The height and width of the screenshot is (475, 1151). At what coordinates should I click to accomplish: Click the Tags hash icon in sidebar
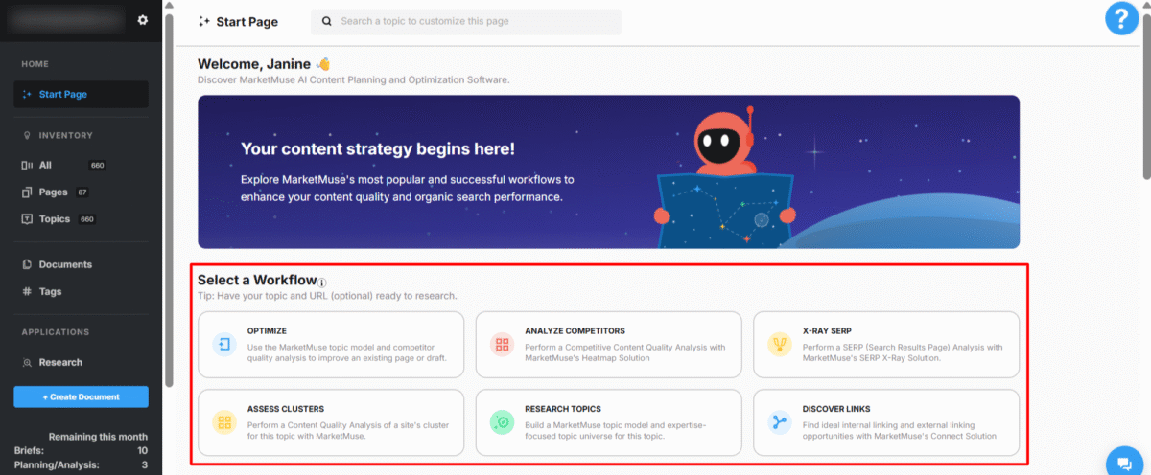[27, 291]
